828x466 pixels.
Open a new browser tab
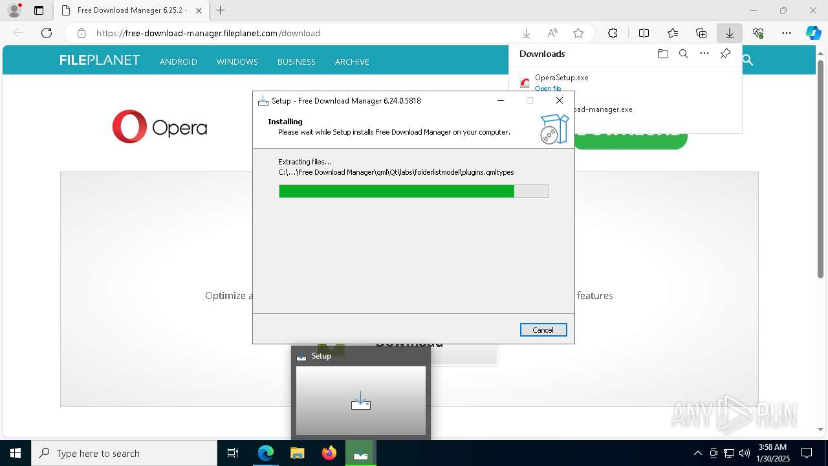[220, 10]
